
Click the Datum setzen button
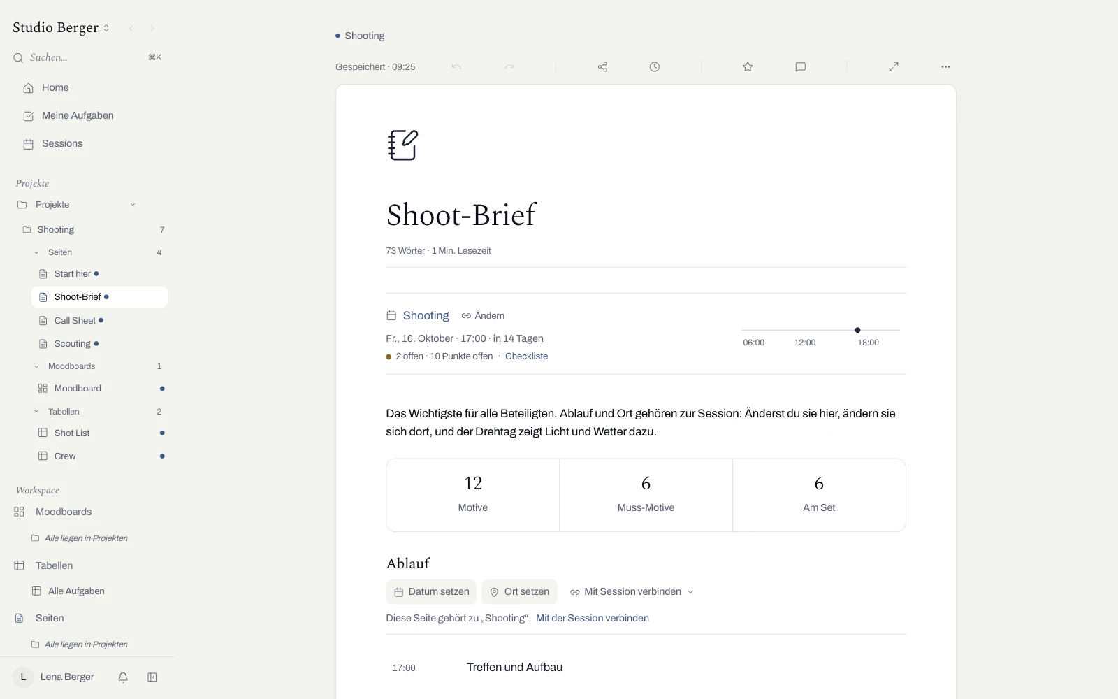pos(431,592)
